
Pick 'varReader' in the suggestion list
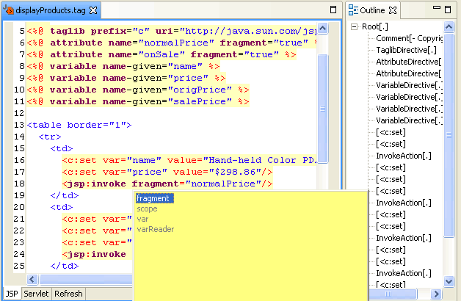[x=155, y=229]
